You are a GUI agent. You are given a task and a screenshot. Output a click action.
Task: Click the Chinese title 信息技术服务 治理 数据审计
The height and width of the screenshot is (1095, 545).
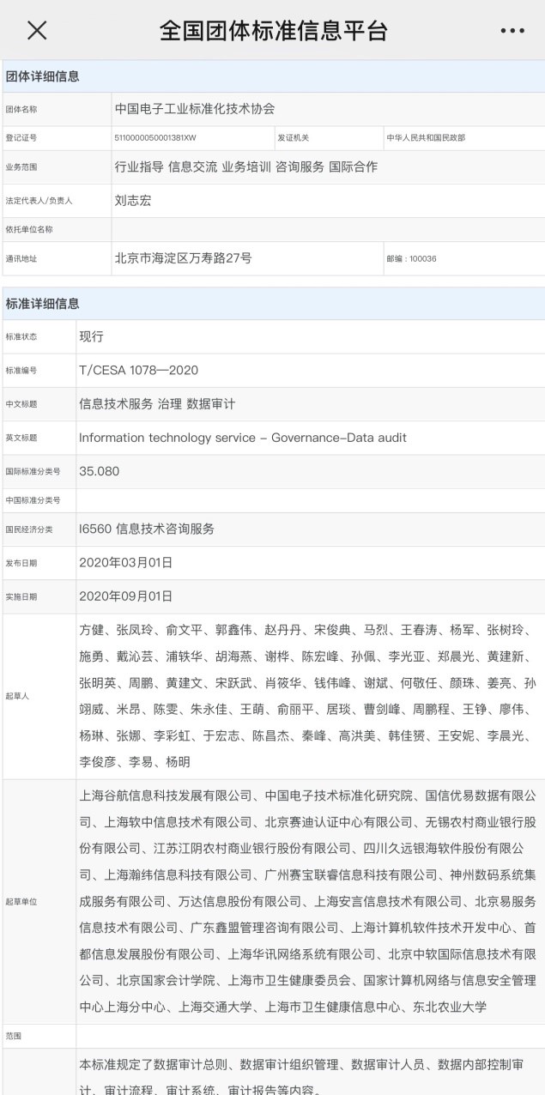pos(157,403)
